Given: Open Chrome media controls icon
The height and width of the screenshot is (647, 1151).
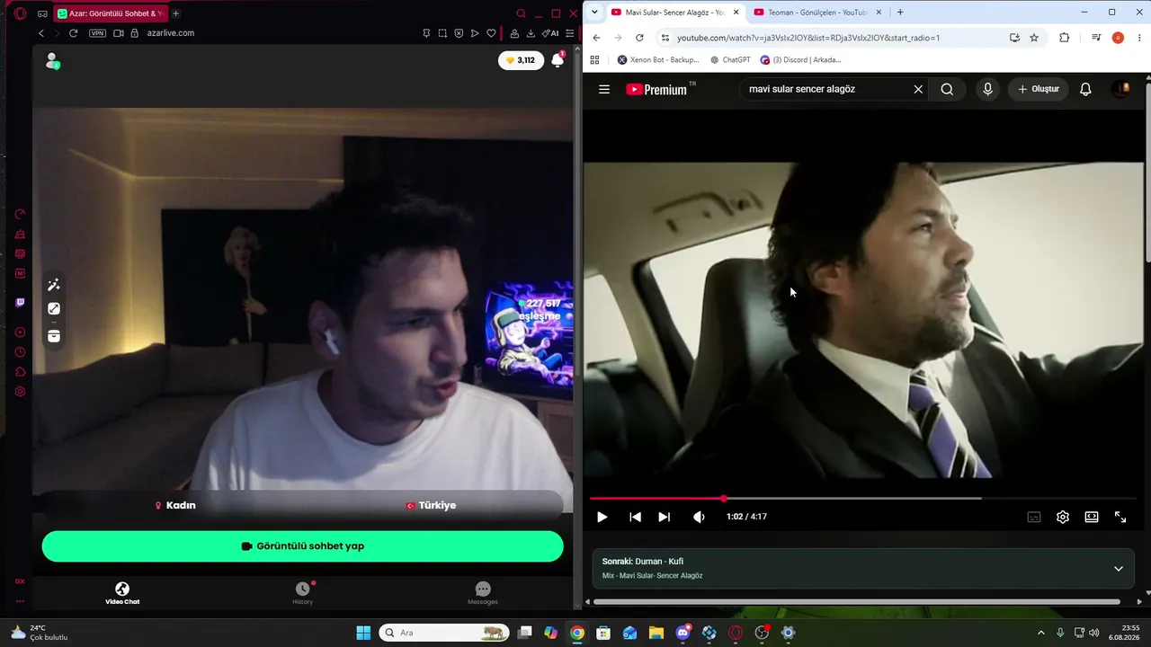Looking at the screenshot, I should point(1096,38).
